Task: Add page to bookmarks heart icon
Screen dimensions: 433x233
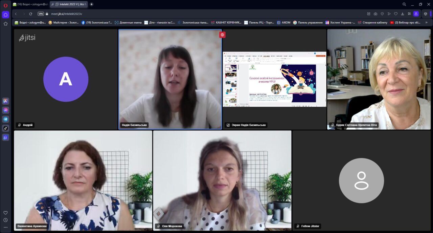Action: tap(396, 14)
